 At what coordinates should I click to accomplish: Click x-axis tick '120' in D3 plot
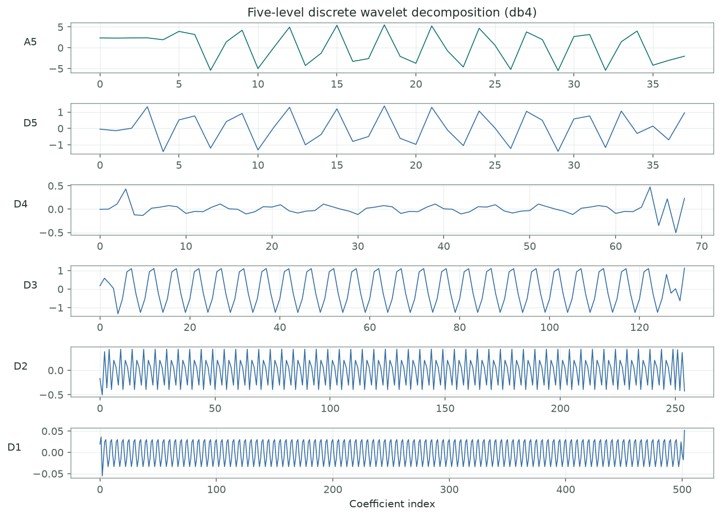tap(639, 327)
